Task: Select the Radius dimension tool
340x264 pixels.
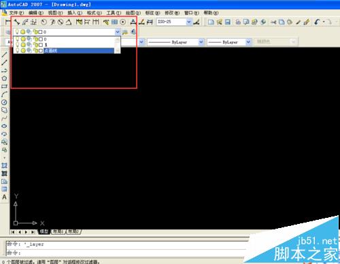Action: point(44,22)
